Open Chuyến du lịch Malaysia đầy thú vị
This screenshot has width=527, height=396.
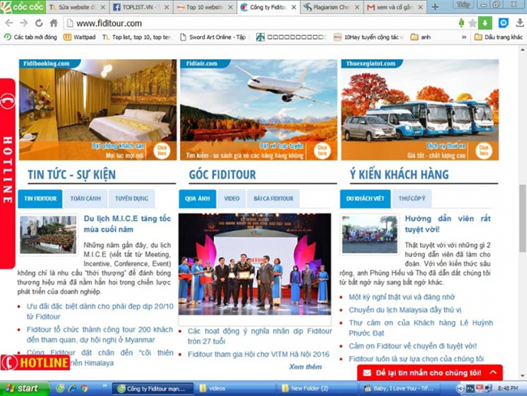tap(405, 310)
